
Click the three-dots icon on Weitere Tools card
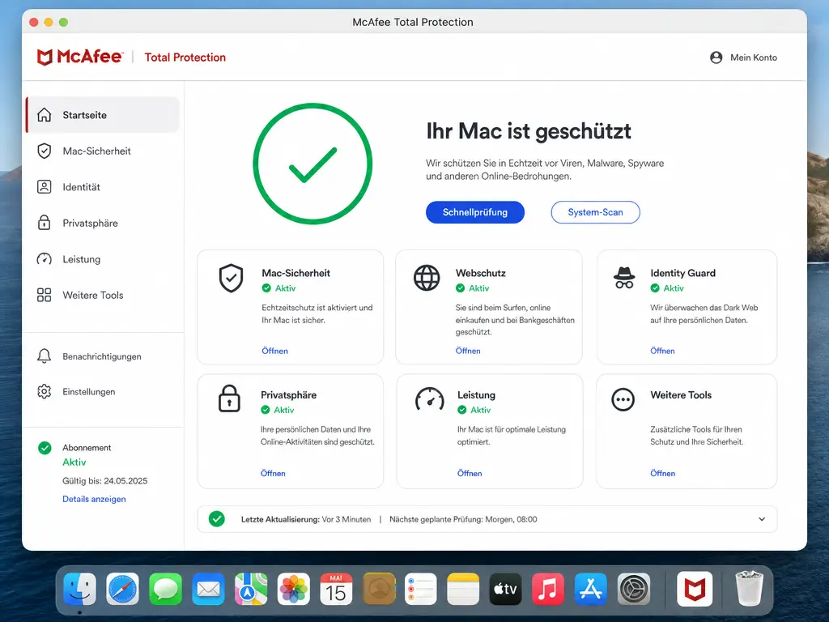click(623, 399)
